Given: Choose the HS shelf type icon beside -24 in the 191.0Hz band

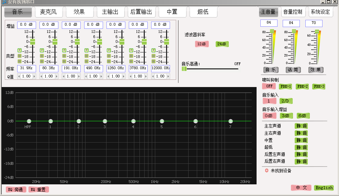Looking at the screenshot, I should (64, 61).
